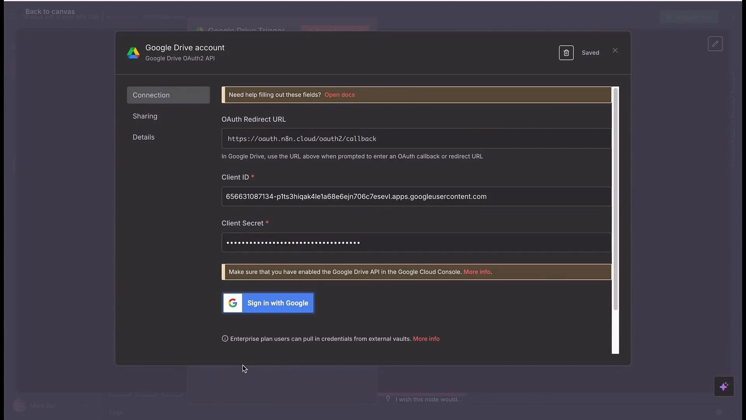Delete credential with the trash icon

tap(566, 53)
